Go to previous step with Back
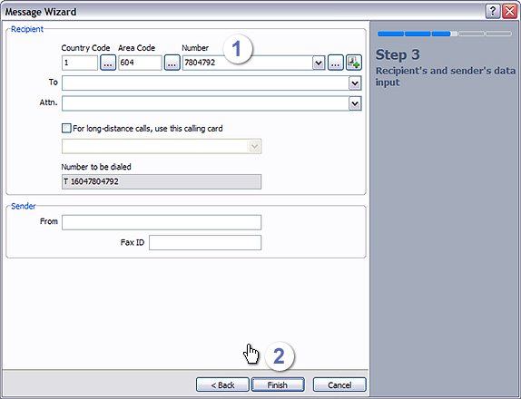521x399 pixels. click(222, 384)
